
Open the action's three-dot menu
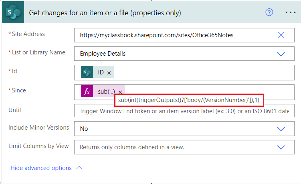click(291, 12)
